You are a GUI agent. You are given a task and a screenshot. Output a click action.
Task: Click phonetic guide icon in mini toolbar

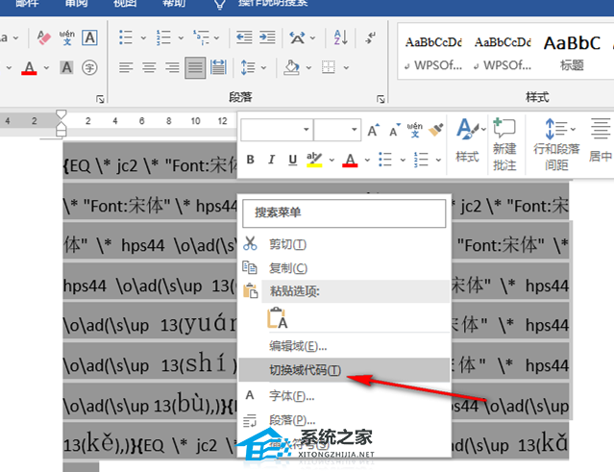coord(415,130)
